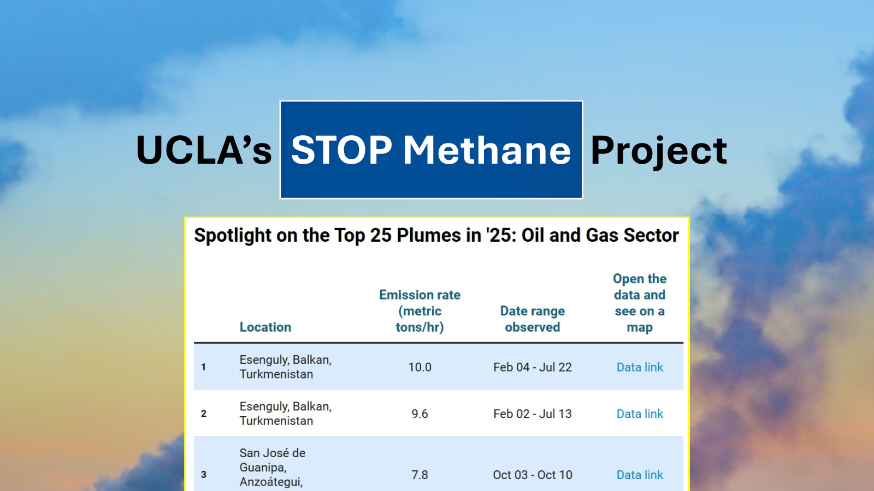Click the Spotlight on the Top 25 Plumes heading
This screenshot has width=874, height=491.
(x=436, y=236)
